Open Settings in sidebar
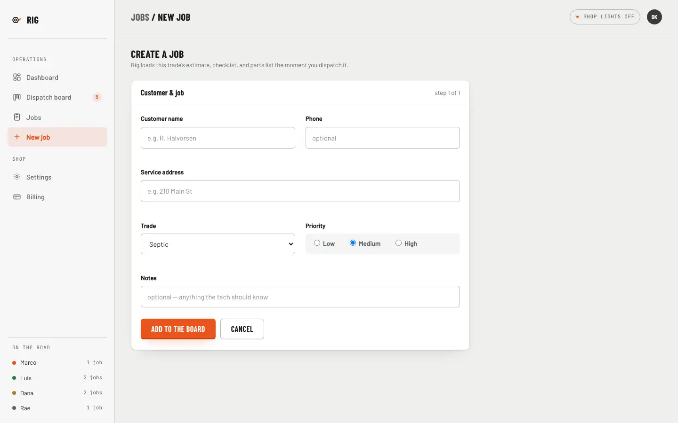 [x=57, y=177]
